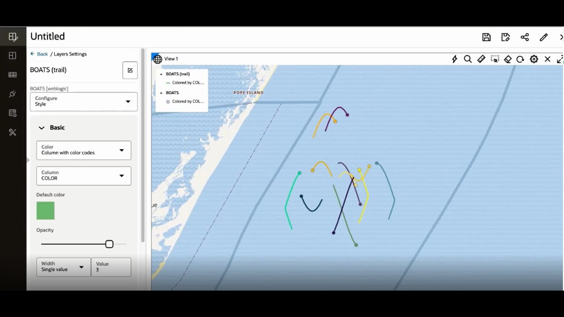Click the 'Colored by COL...' point legend item
This screenshot has height=317, width=564.
tap(185, 101)
